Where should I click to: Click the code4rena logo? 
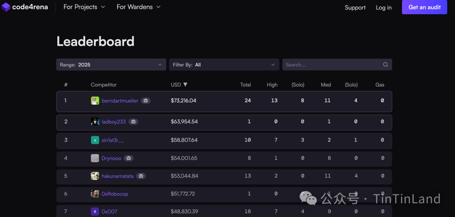(x=24, y=7)
